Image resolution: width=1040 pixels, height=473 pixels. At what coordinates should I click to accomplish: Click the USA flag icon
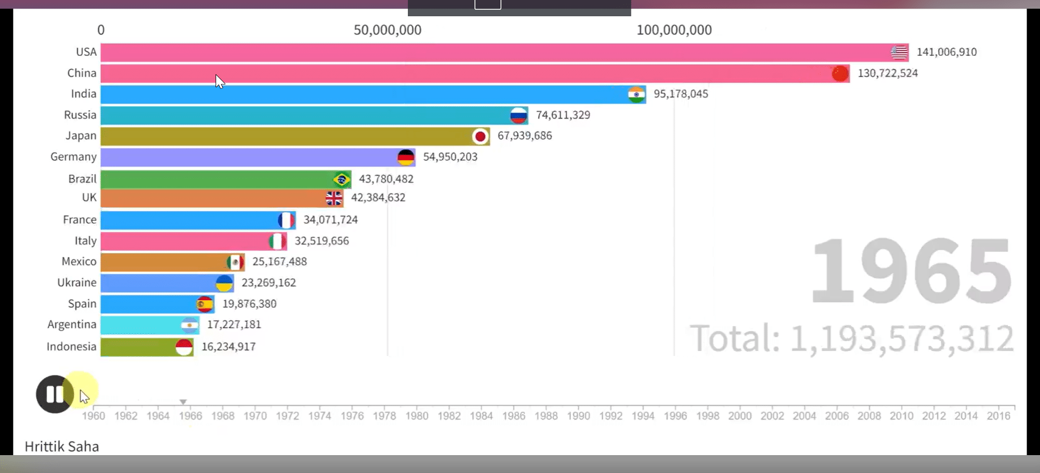click(899, 52)
